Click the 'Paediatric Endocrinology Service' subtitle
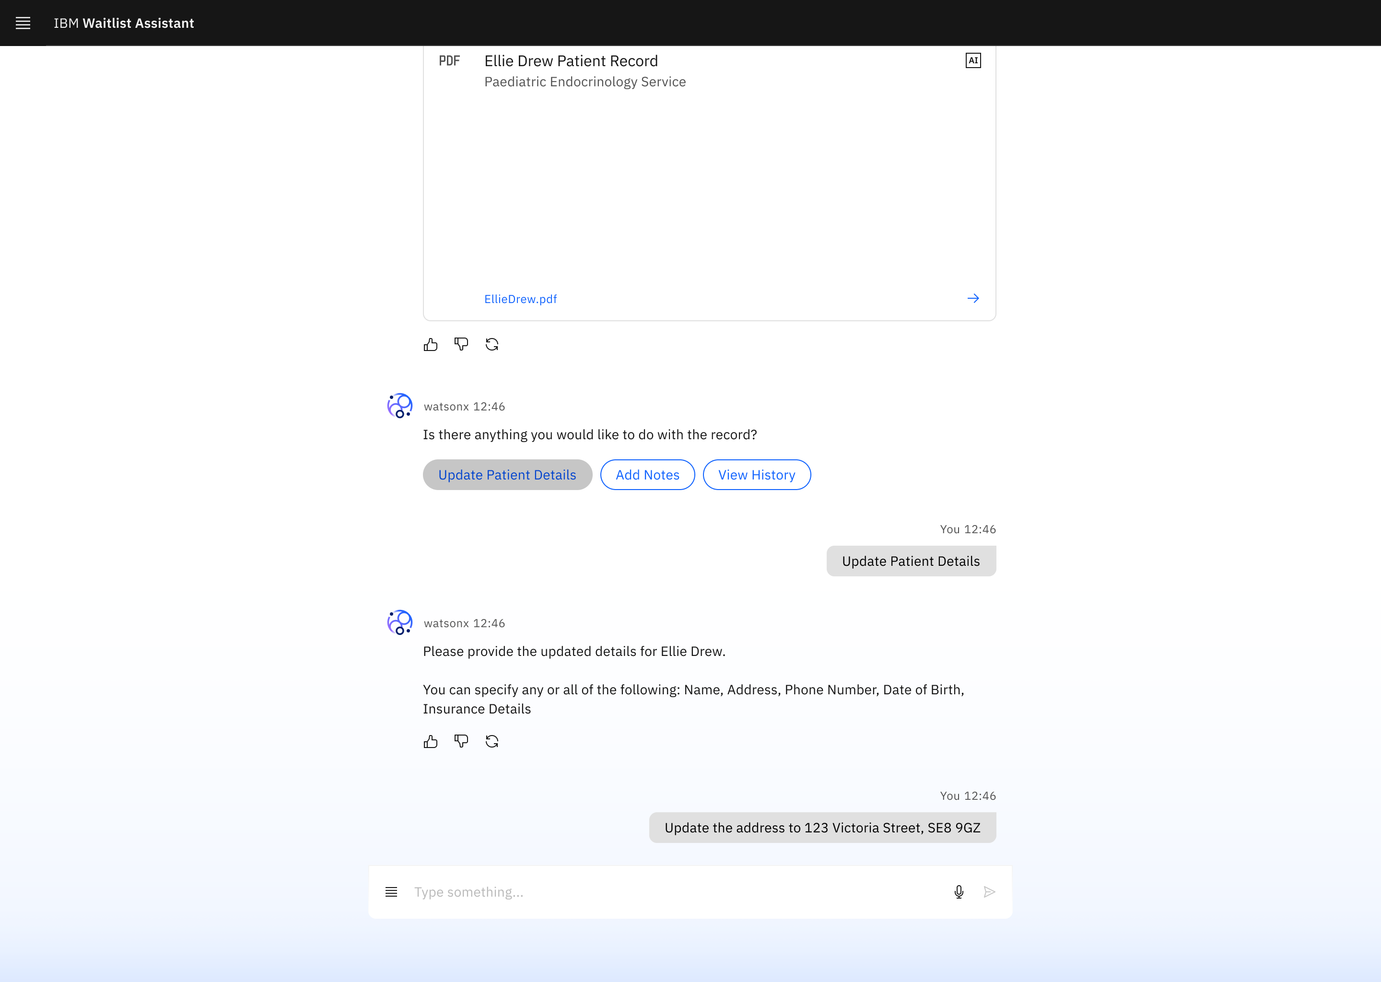1381x982 pixels. tap(585, 82)
